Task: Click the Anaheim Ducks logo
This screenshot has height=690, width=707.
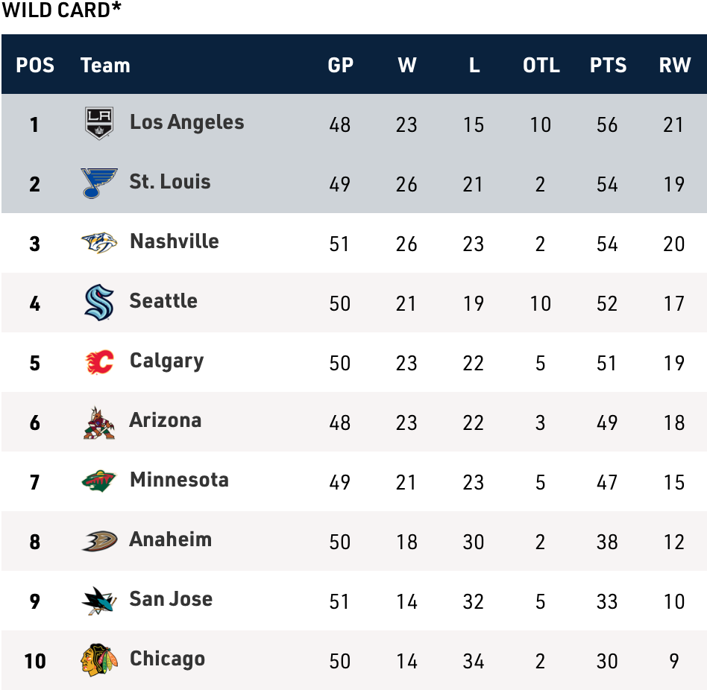Action: [x=99, y=541]
